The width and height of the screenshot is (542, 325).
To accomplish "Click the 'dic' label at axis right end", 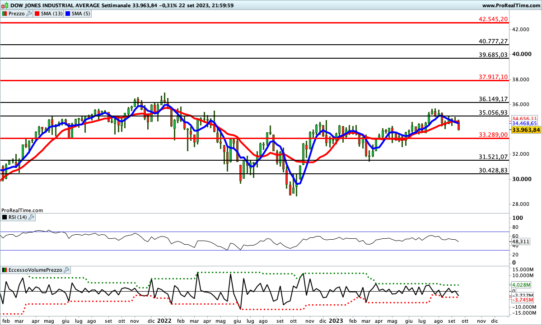I will coord(494,321).
